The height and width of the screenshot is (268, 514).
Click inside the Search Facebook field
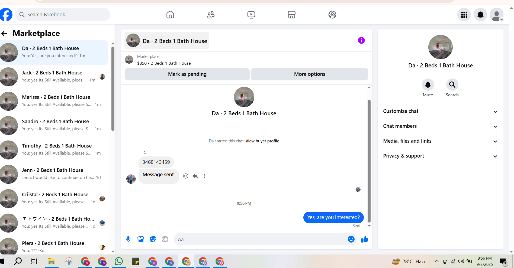(x=63, y=15)
